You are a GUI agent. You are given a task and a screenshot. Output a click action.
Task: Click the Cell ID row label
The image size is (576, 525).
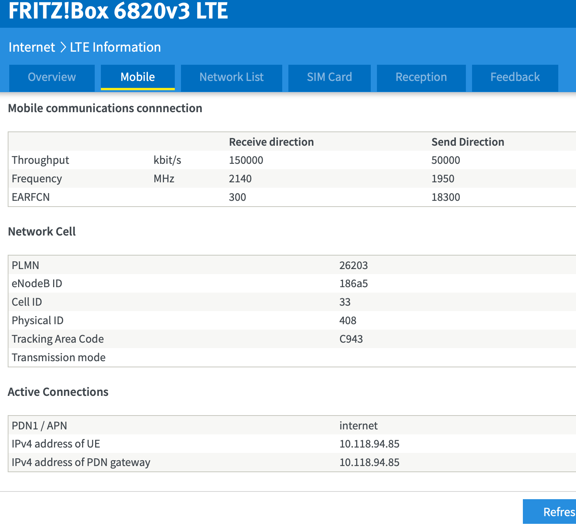click(x=27, y=302)
